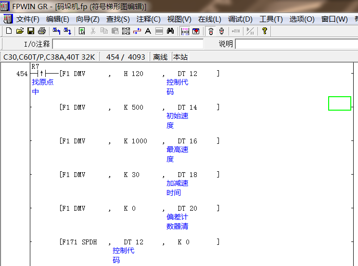Click the Print icon in the toolbar
The image size is (358, 266).
click(42, 31)
